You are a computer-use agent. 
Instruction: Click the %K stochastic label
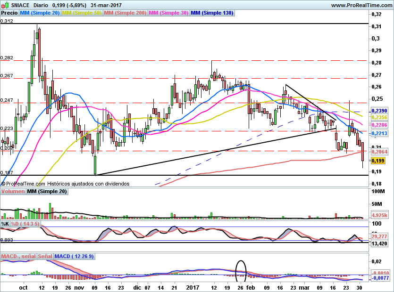point(5,224)
